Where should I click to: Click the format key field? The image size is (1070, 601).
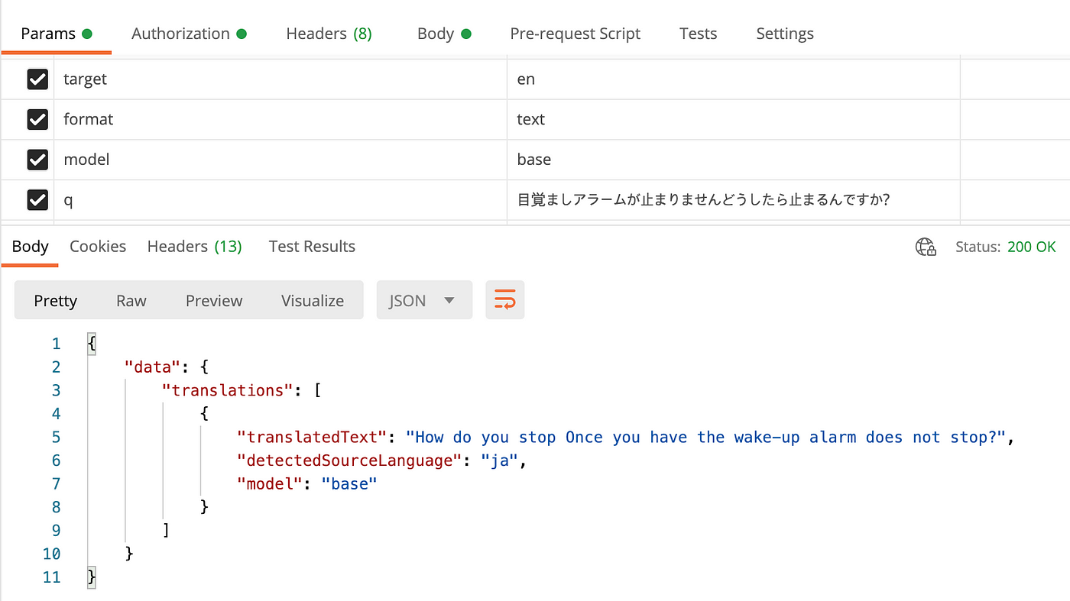point(280,119)
